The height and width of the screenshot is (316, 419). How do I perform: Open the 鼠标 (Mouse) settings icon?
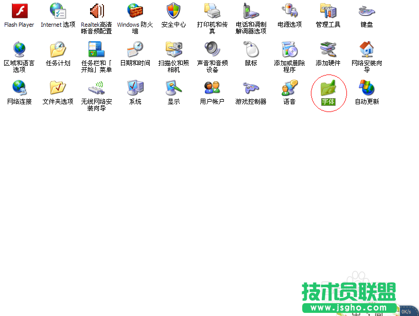(x=250, y=49)
